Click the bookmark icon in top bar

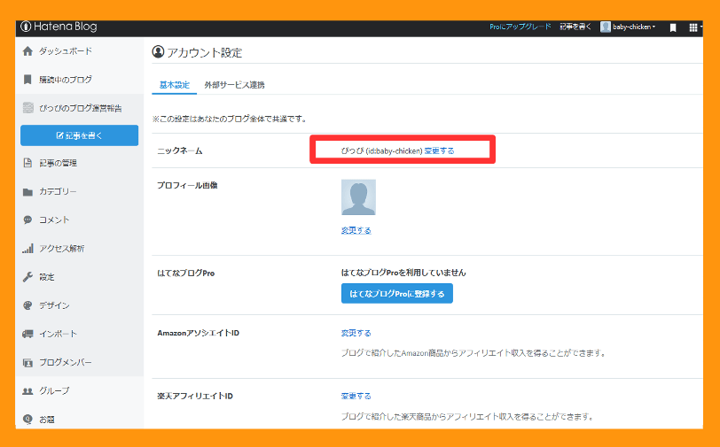pos(673,27)
